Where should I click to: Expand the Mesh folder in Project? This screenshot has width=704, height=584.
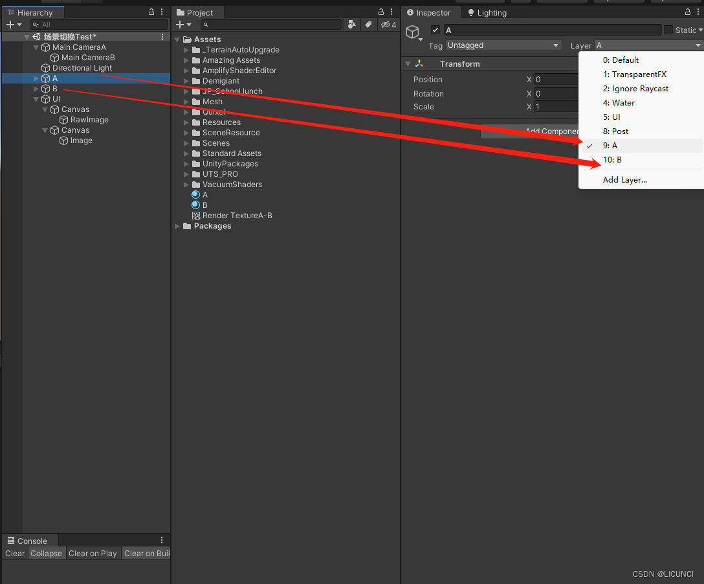184,101
